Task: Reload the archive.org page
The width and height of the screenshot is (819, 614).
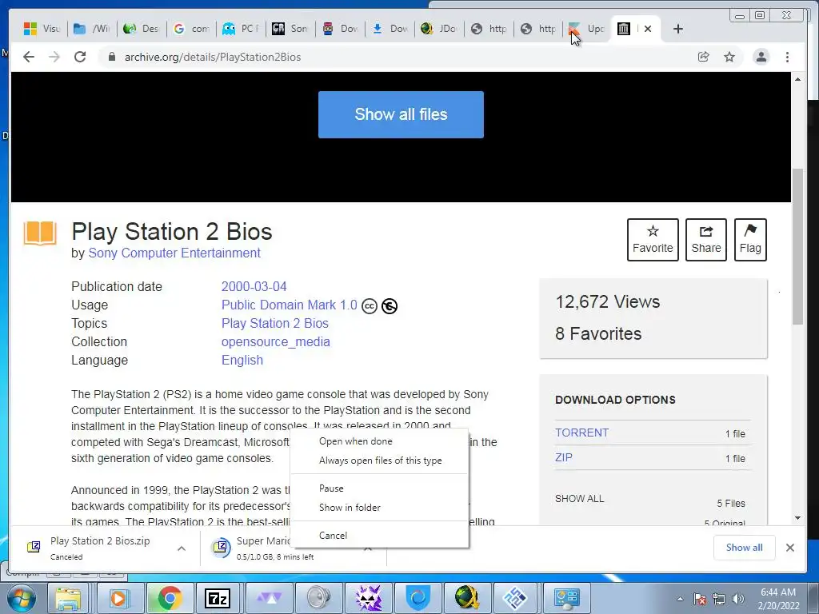Action: [x=80, y=57]
